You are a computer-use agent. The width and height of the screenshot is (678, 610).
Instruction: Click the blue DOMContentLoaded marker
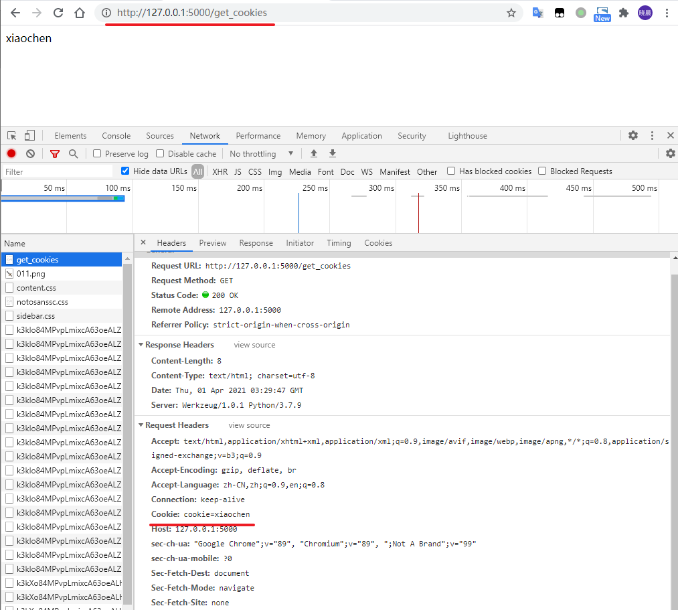click(299, 214)
